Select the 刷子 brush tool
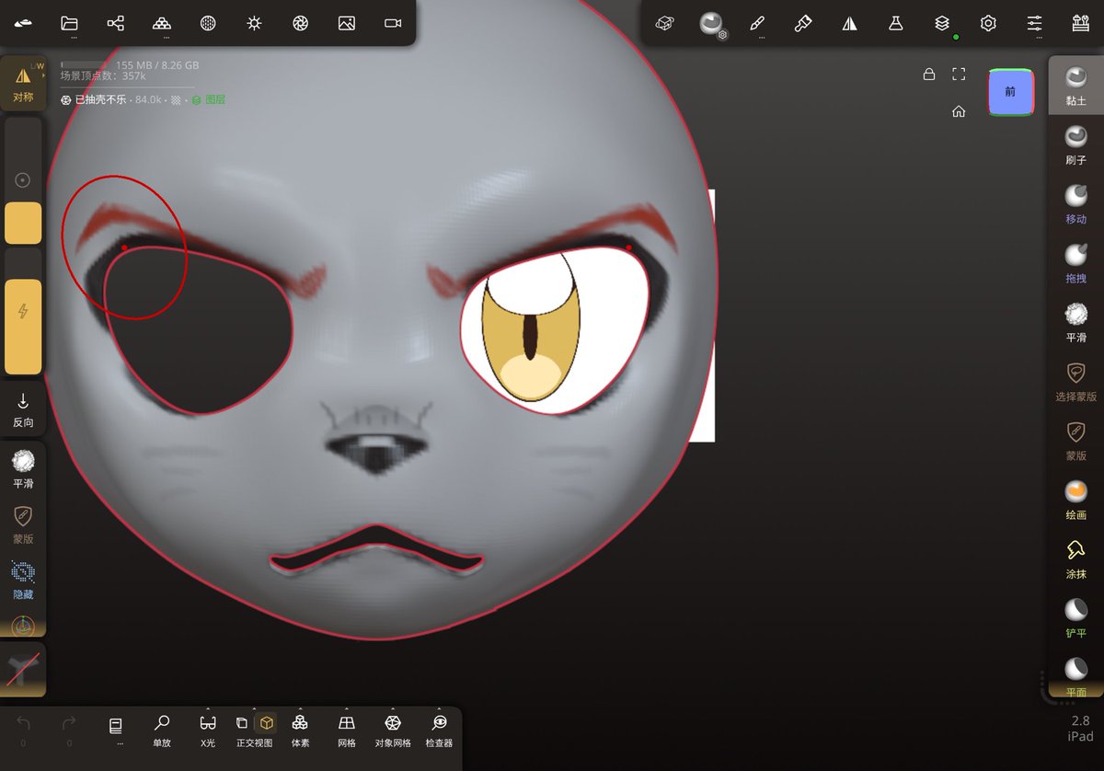 pos(1075,144)
